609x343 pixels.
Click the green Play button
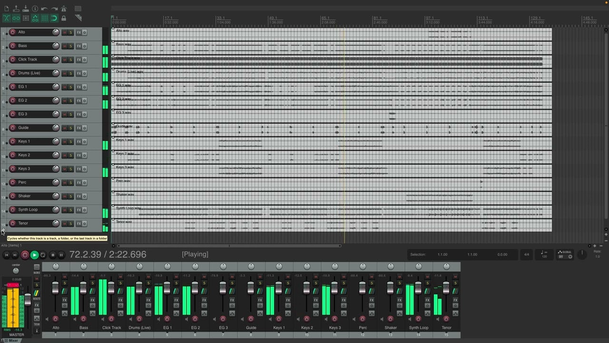point(34,255)
